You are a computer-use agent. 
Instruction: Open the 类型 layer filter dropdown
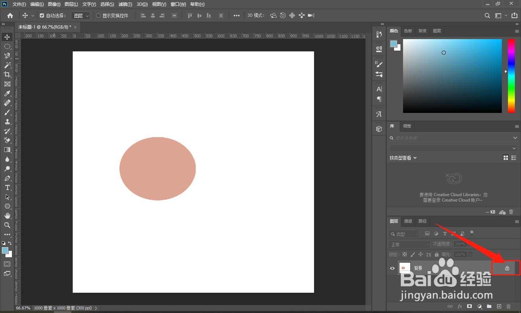(404, 234)
